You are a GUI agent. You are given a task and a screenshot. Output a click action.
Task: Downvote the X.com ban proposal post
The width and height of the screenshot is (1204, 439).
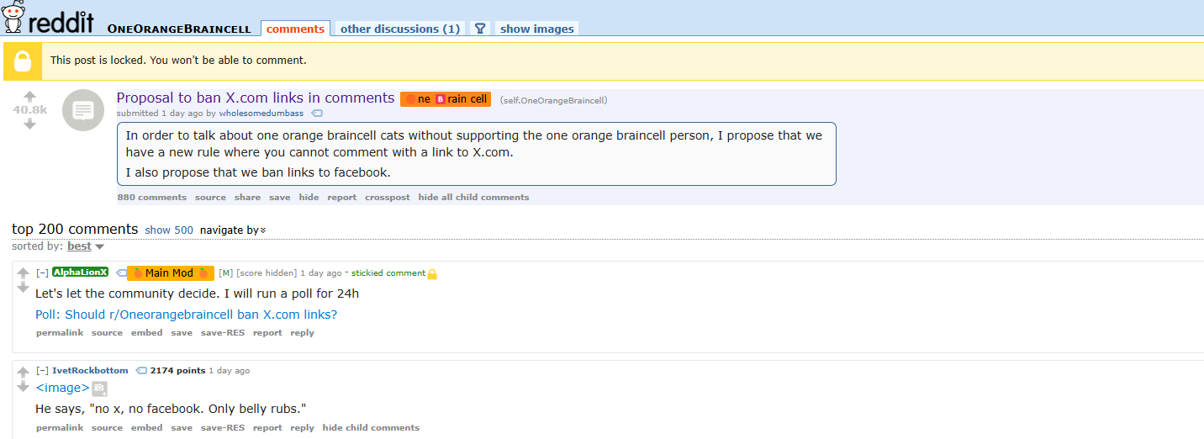point(29,124)
